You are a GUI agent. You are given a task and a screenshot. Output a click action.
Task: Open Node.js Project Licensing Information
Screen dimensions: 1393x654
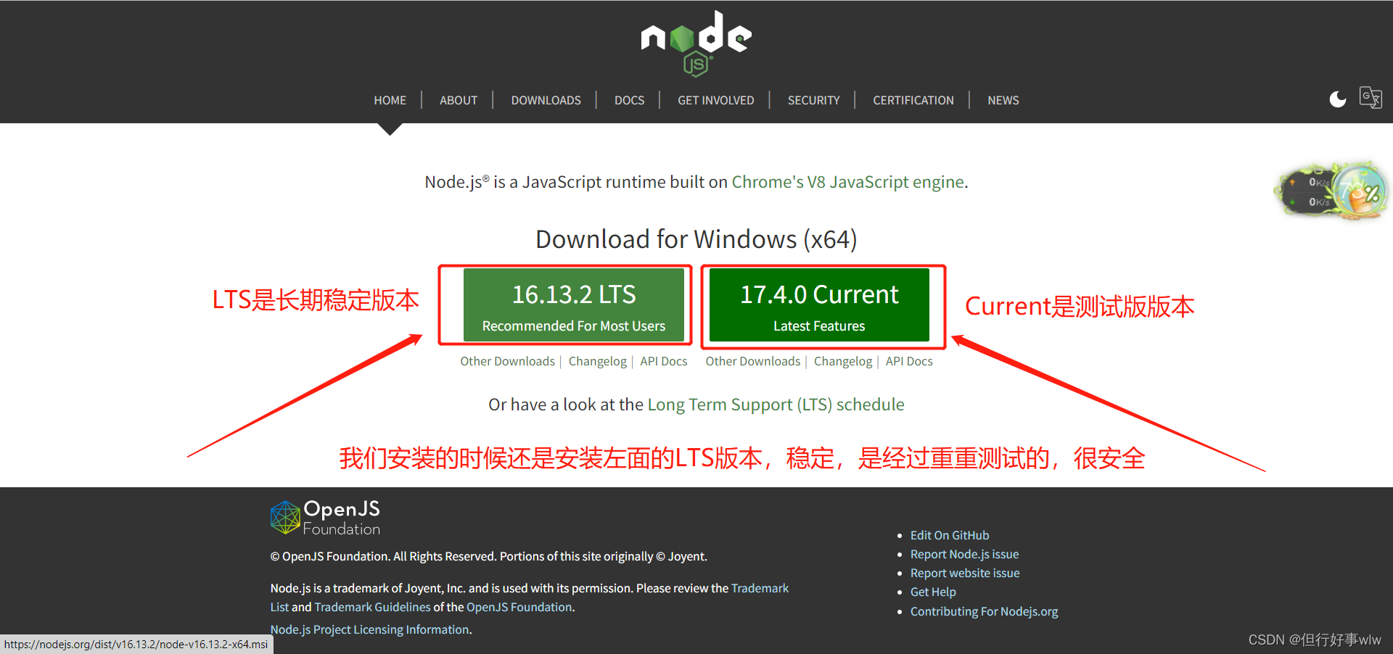[369, 629]
